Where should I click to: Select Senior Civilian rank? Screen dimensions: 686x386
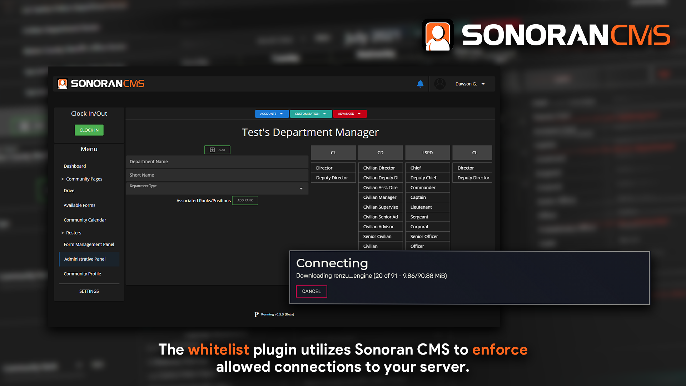(x=381, y=237)
